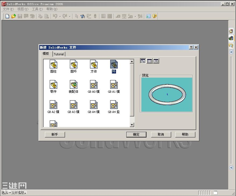The height and width of the screenshot is (196, 236).
Task: Click the Select cursor tool icon
Action: [x=77, y=16]
